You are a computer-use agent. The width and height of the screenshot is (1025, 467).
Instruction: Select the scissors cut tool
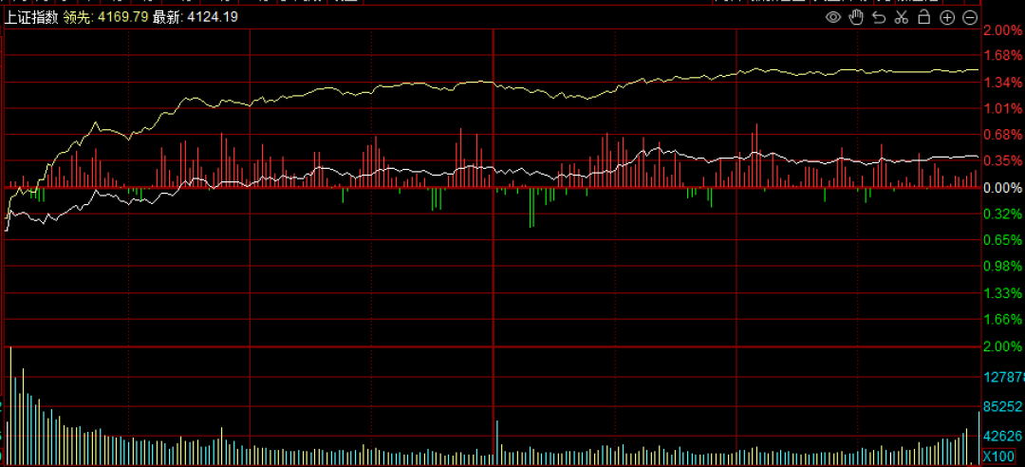tap(901, 18)
